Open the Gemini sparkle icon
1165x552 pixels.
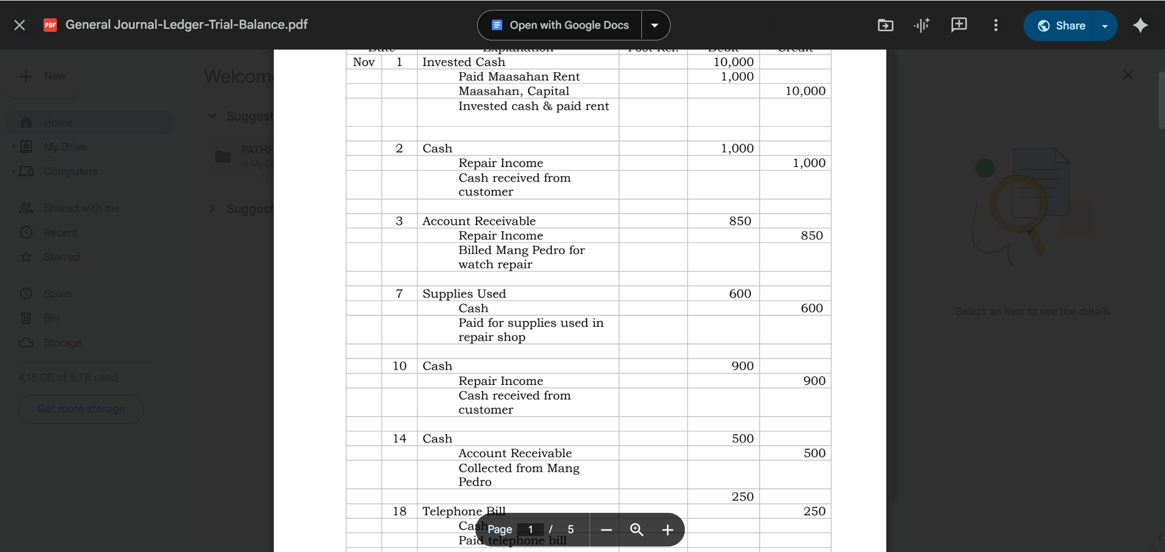click(1140, 25)
